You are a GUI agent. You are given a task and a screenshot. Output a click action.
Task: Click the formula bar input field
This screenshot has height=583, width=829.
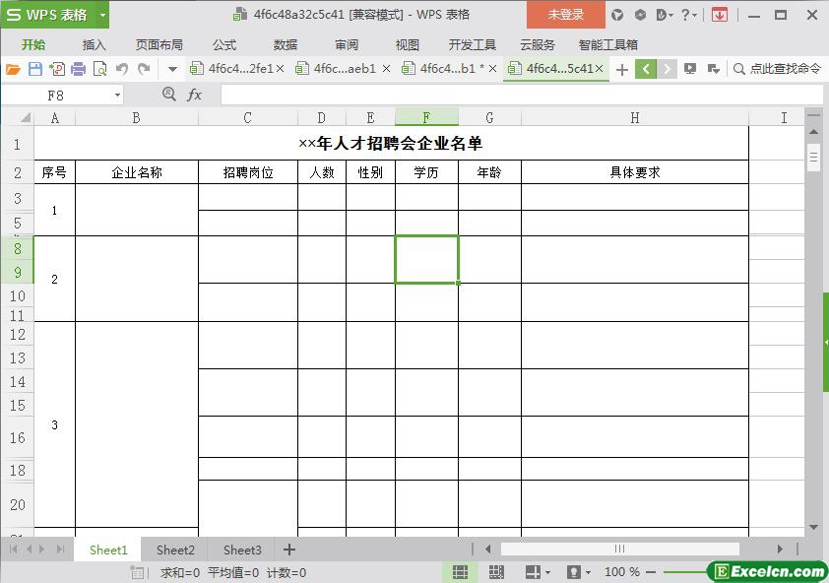point(522,96)
